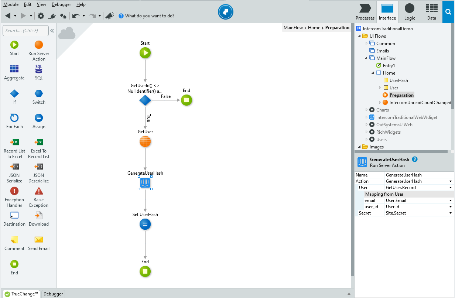Open the Action property dropdown
This screenshot has height=298, width=455.
451,181
